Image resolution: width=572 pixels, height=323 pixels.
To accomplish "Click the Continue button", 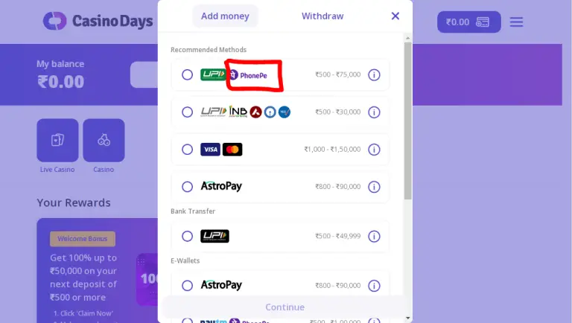I will [285, 307].
